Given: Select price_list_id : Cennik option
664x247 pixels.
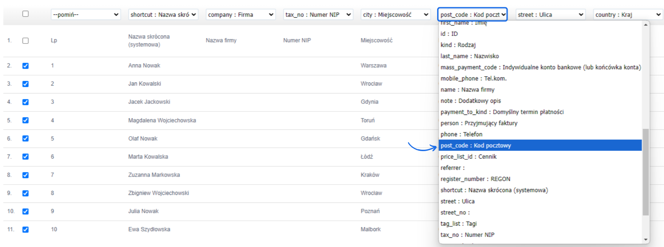Looking at the screenshot, I should [540, 157].
